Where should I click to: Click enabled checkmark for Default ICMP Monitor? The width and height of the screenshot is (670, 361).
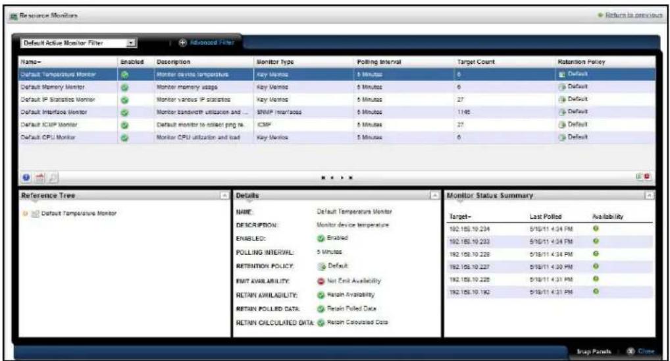124,125
